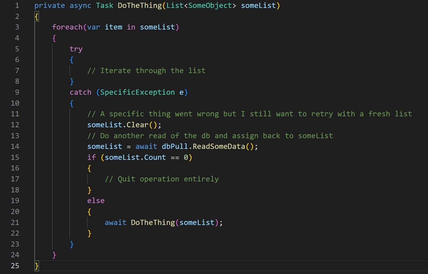Place cursor on the 'foreach' keyword
This screenshot has height=274, width=428.
67,27
